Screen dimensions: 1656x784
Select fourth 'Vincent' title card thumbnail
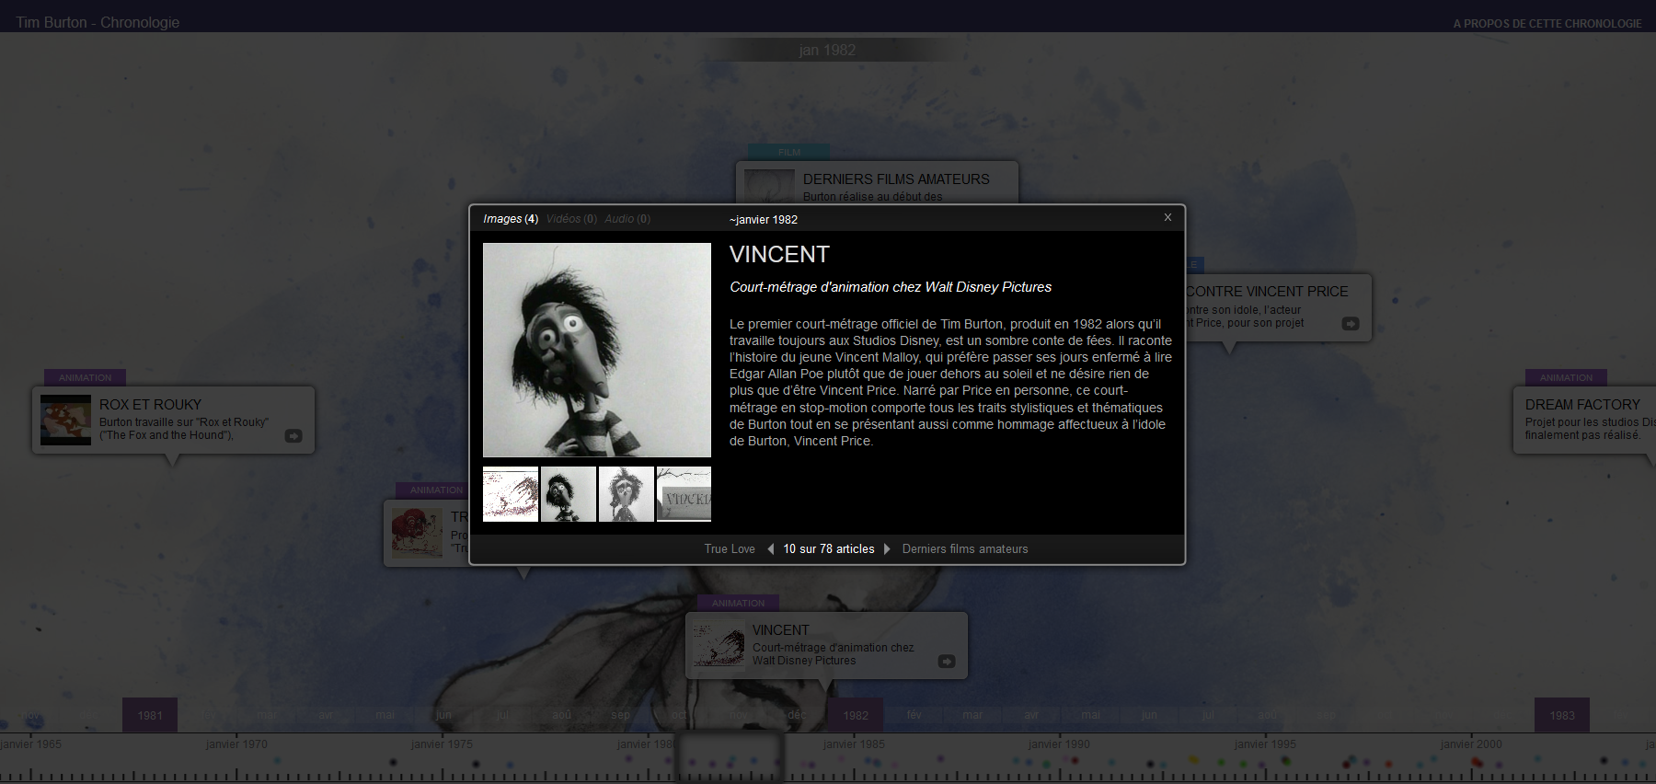point(684,494)
